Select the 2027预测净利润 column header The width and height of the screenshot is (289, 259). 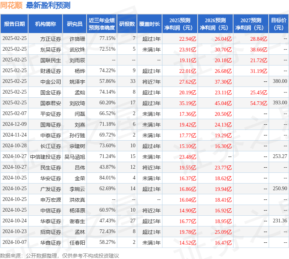(251, 24)
